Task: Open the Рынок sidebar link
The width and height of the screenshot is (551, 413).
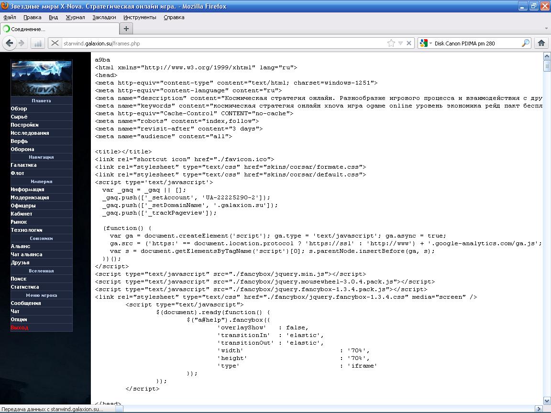Action: (x=19, y=222)
